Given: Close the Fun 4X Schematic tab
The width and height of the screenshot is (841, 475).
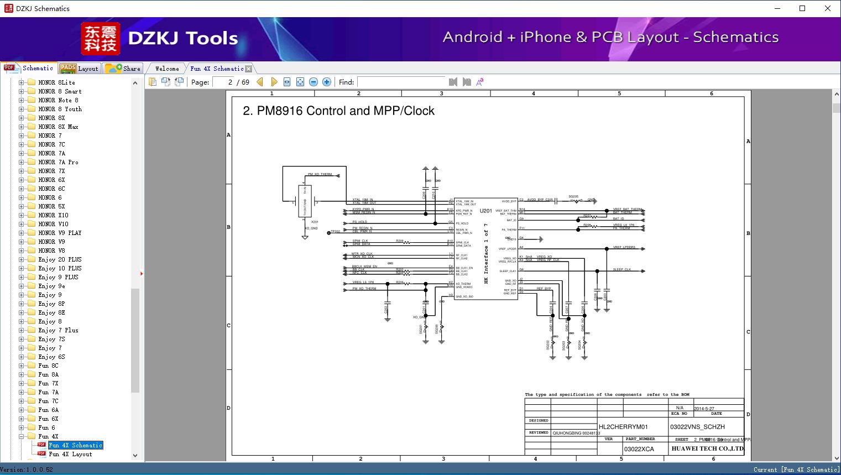Looking at the screenshot, I should click(x=249, y=69).
